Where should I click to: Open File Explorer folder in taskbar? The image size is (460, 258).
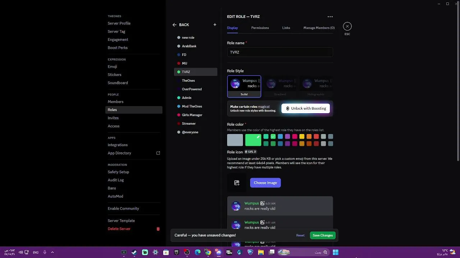click(x=261, y=252)
